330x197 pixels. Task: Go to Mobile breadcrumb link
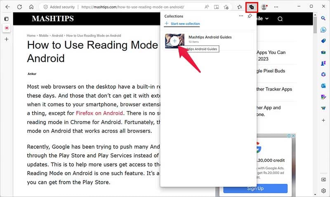tap(44, 35)
